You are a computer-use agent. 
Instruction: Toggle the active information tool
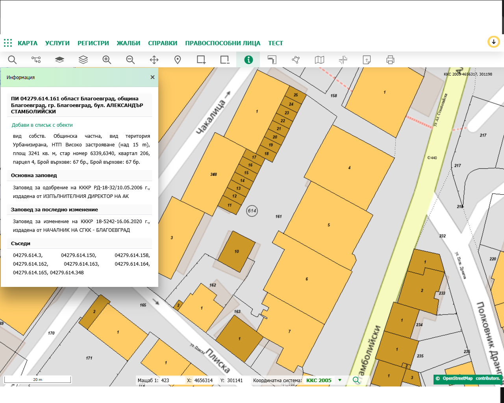pos(248,60)
